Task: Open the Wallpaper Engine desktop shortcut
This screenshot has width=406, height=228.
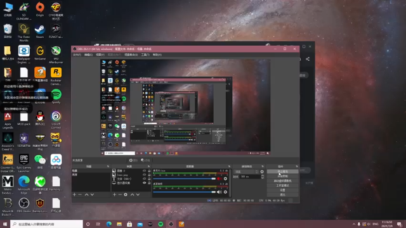Action: point(24,54)
